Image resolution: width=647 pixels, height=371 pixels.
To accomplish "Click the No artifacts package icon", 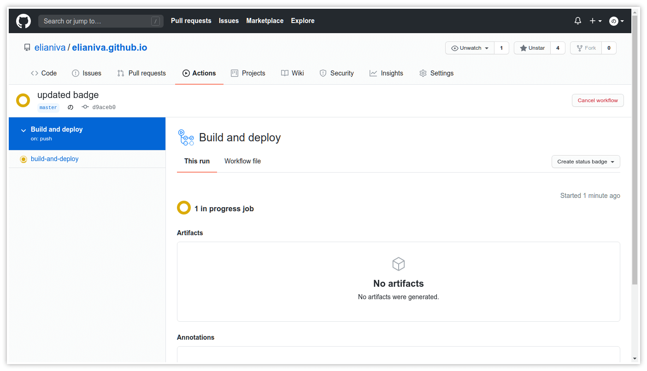I will 398,264.
